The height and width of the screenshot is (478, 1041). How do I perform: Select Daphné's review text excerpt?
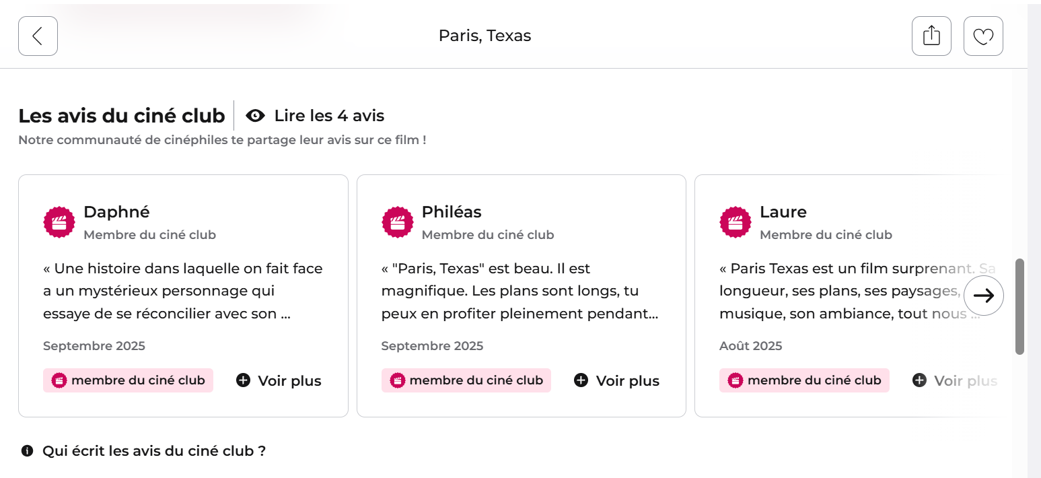coord(183,291)
